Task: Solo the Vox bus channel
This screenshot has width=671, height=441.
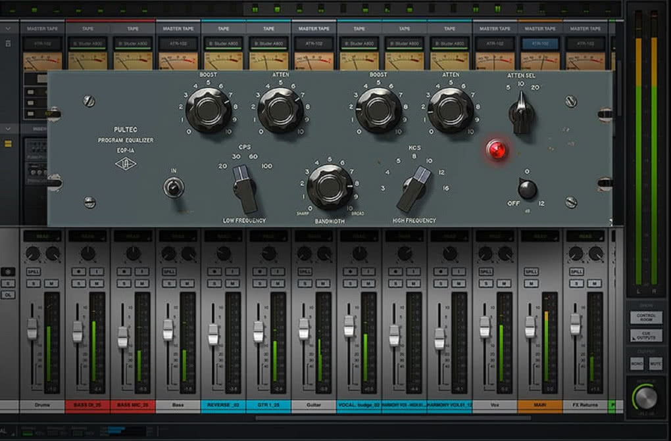Action: click(x=485, y=283)
